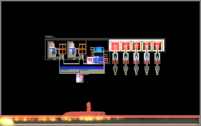Click the third red tank in the row

pos(136,46)
